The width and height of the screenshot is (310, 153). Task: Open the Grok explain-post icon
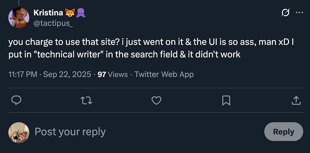tap(285, 13)
